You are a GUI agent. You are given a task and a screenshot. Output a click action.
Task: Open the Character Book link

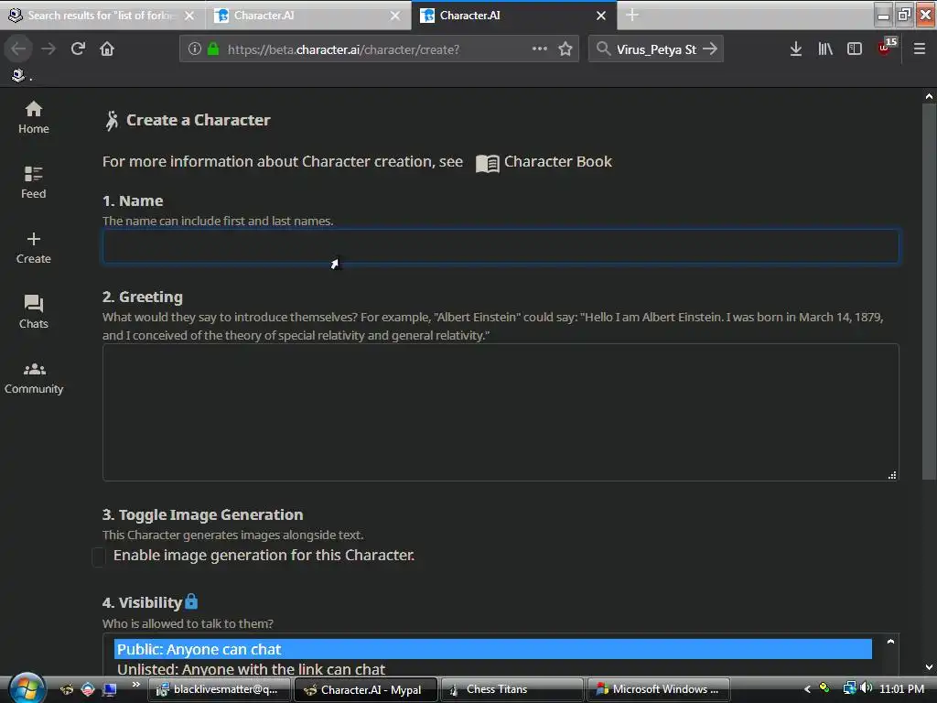(544, 162)
